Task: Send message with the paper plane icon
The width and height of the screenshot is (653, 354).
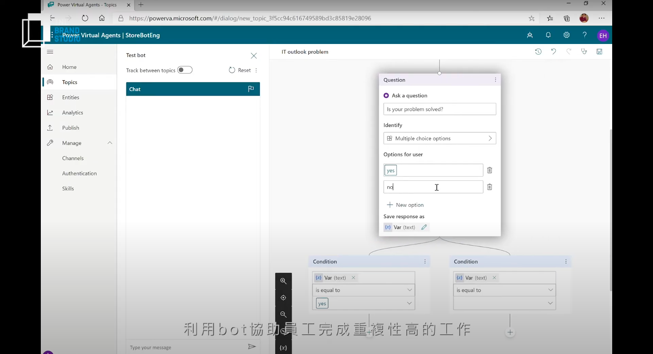Action: 252,347
